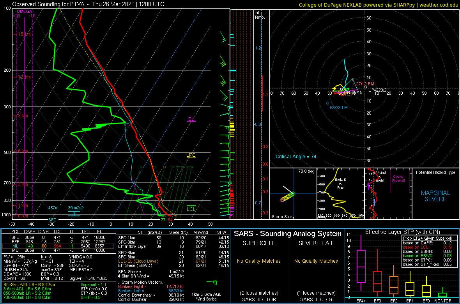Open the weather.cod.edu NEXLAB credit text
This screenshot has height=304, width=460.
[379, 4]
